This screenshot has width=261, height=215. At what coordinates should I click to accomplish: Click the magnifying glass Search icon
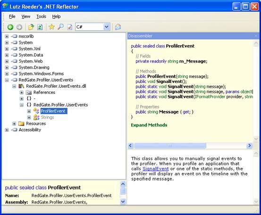click(60, 27)
